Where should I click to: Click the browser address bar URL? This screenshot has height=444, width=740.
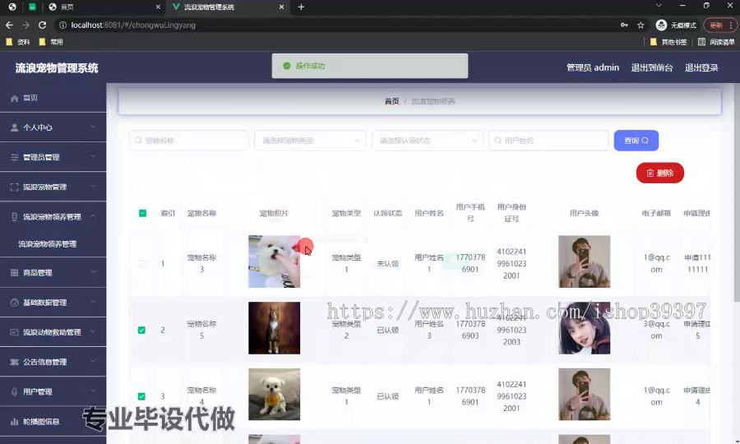[133, 25]
